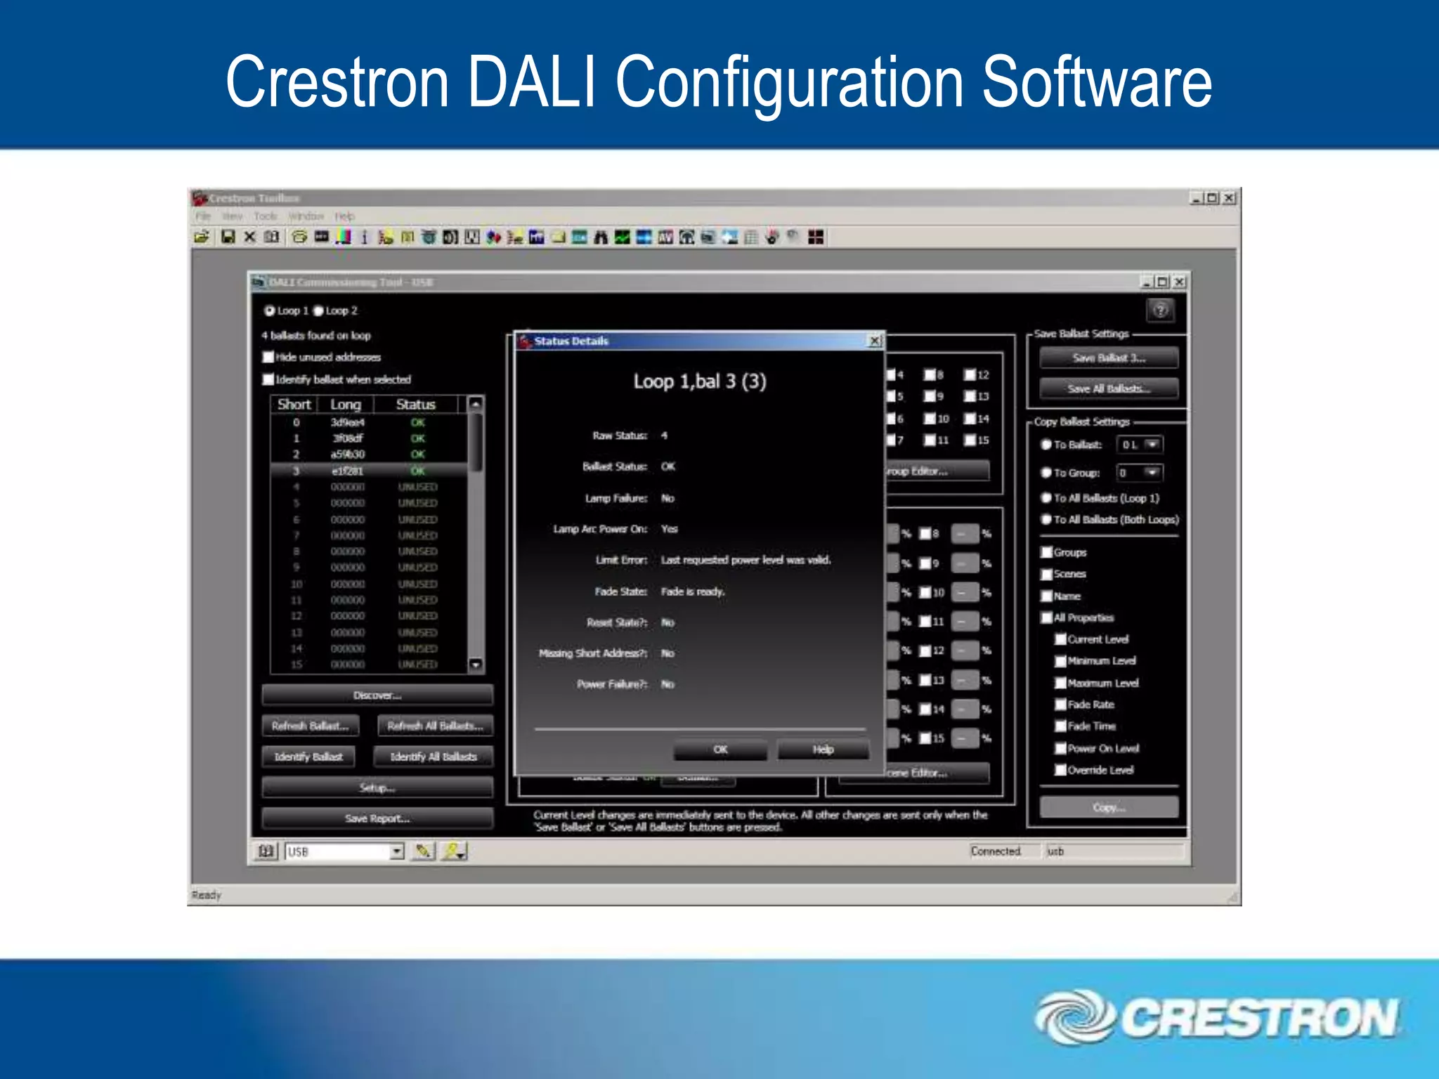Click the blue M icon in toolbar
Image resolution: width=1439 pixels, height=1079 pixels.
[x=536, y=237]
